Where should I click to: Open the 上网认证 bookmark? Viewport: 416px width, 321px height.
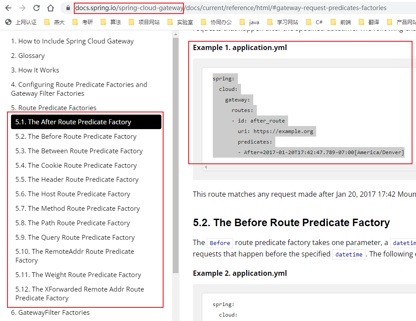coord(21,22)
